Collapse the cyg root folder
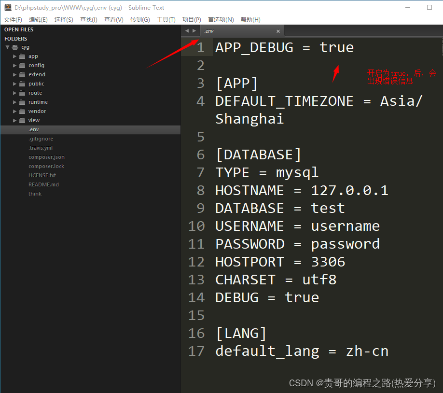Viewport: 443px width, 393px height. 7,47
